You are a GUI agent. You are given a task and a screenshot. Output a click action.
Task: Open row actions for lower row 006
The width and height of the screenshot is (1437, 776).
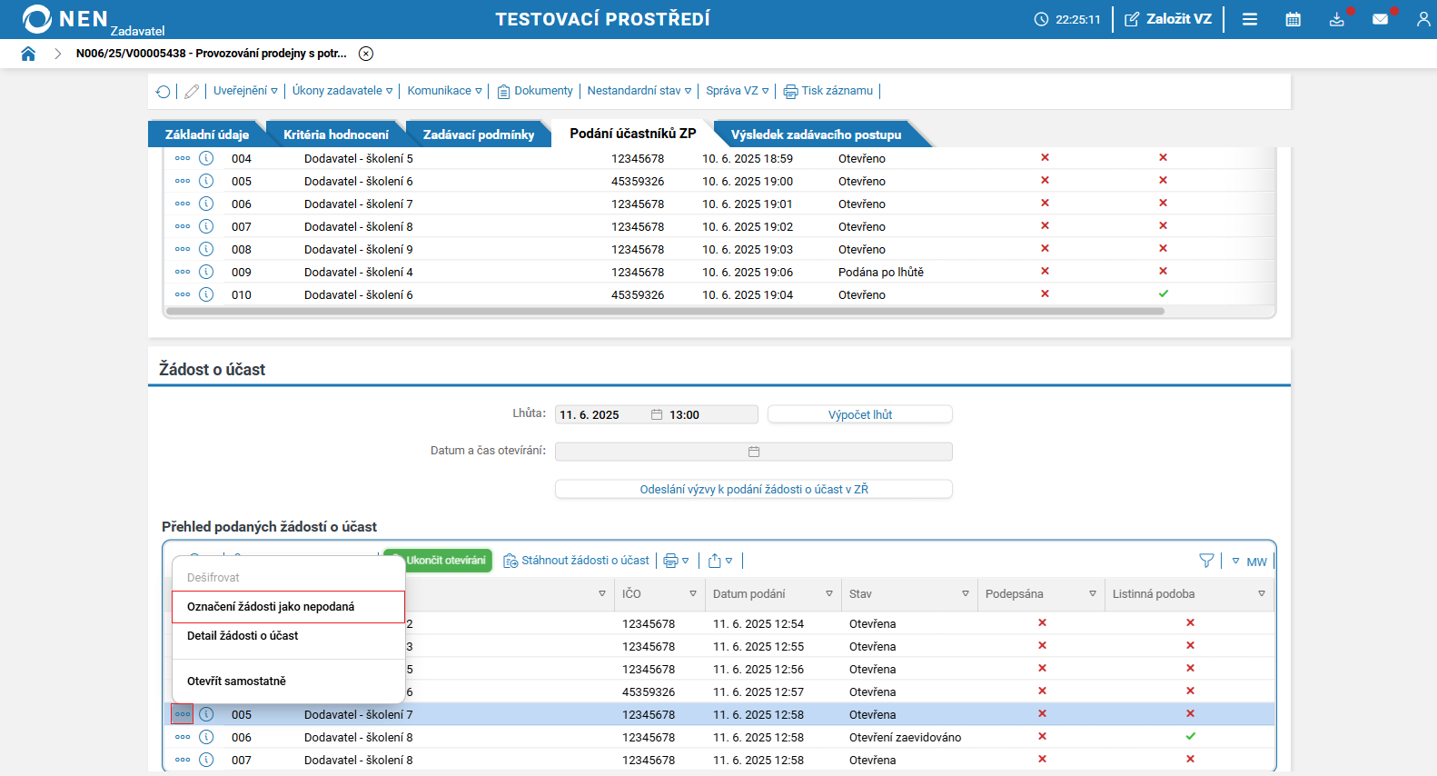coord(183,737)
